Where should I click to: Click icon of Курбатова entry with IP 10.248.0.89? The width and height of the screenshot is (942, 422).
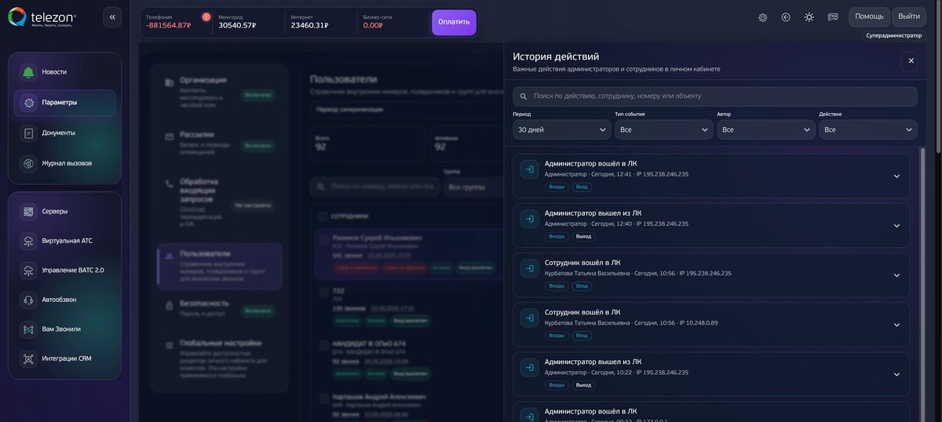[530, 318]
